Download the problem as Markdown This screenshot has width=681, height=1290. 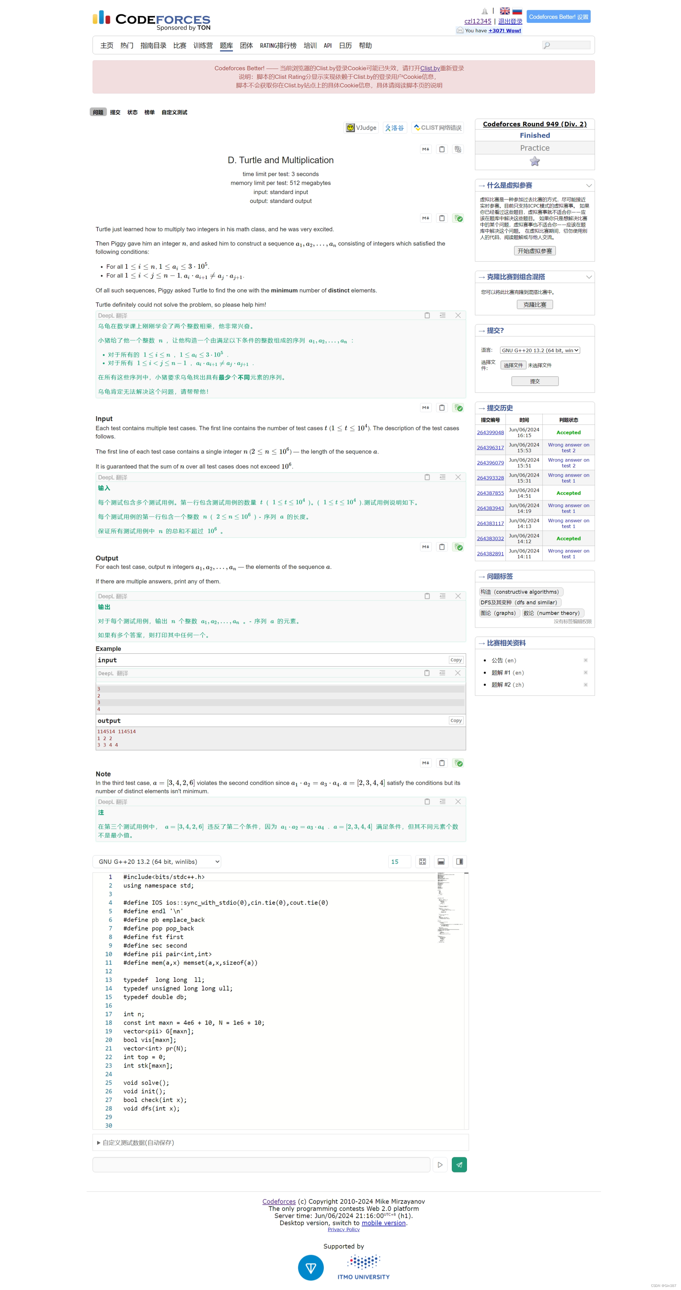[x=426, y=149]
